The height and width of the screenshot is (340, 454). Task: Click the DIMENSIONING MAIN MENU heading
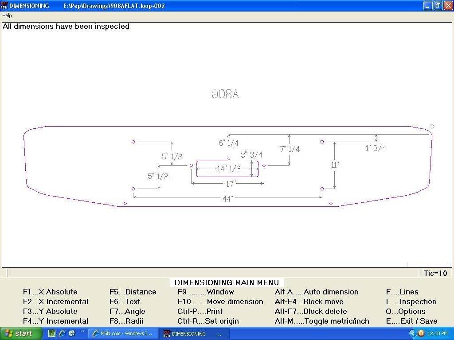tap(227, 282)
